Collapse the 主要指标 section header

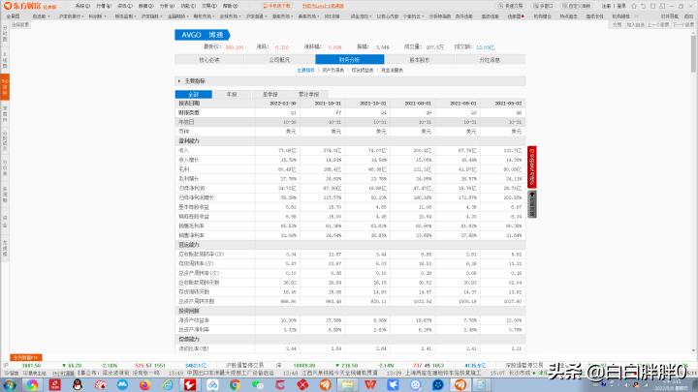pyautogui.click(x=350, y=81)
